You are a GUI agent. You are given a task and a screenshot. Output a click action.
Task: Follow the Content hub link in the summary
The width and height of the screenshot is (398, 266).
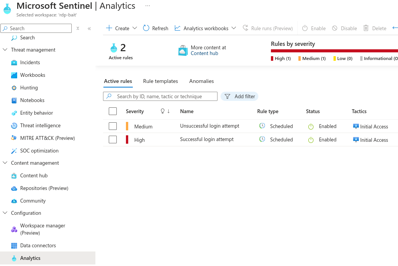pos(204,54)
